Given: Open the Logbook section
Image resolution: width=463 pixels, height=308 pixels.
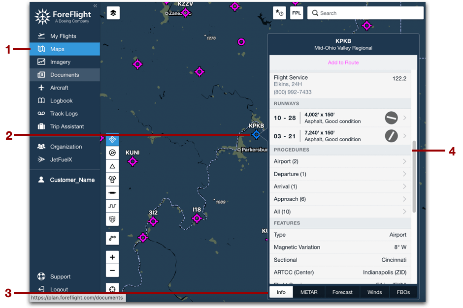Looking at the screenshot, I should [65, 100].
